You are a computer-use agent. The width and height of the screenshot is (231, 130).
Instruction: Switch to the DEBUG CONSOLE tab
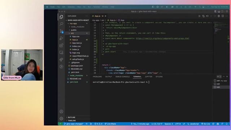[122, 77]
